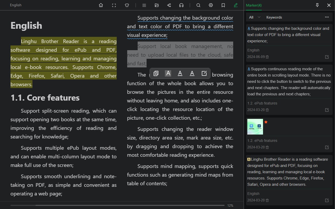Click the orange star on image marker
Image resolution: width=335 pixels, height=209 pixels.
[266, 122]
